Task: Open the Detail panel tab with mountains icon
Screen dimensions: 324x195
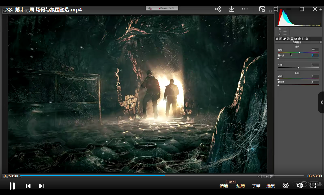Action: point(284,39)
